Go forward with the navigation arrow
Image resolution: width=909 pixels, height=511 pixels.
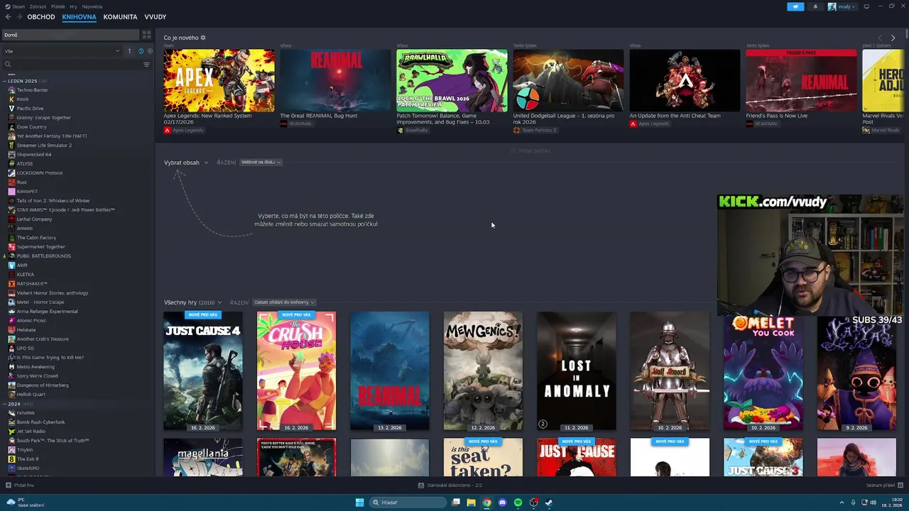18,17
